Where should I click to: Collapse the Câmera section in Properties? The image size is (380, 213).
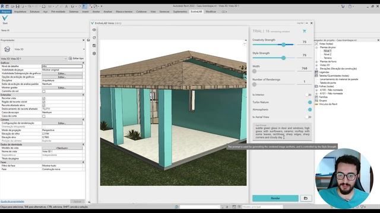tap(83, 120)
